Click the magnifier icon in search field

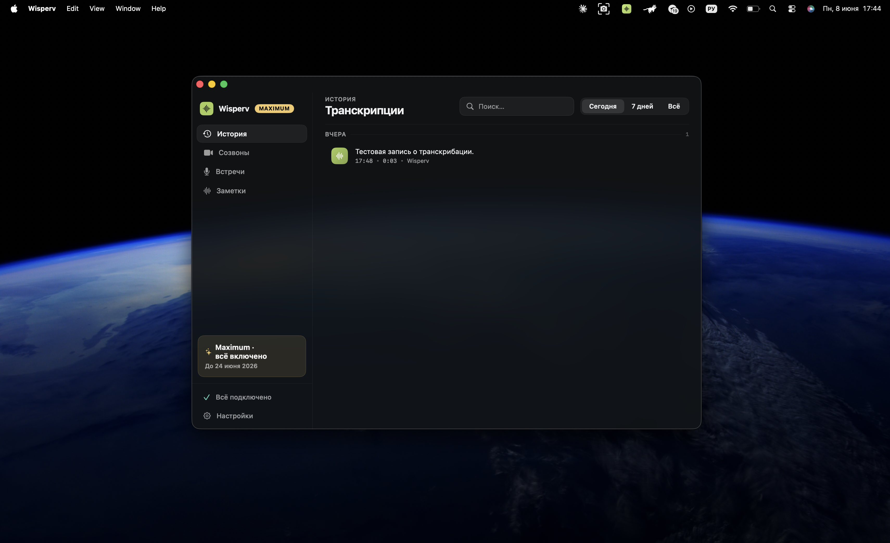tap(470, 106)
